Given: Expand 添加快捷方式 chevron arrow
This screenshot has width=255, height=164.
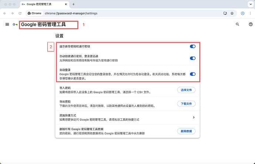Looking at the screenshot, I should (194, 117).
